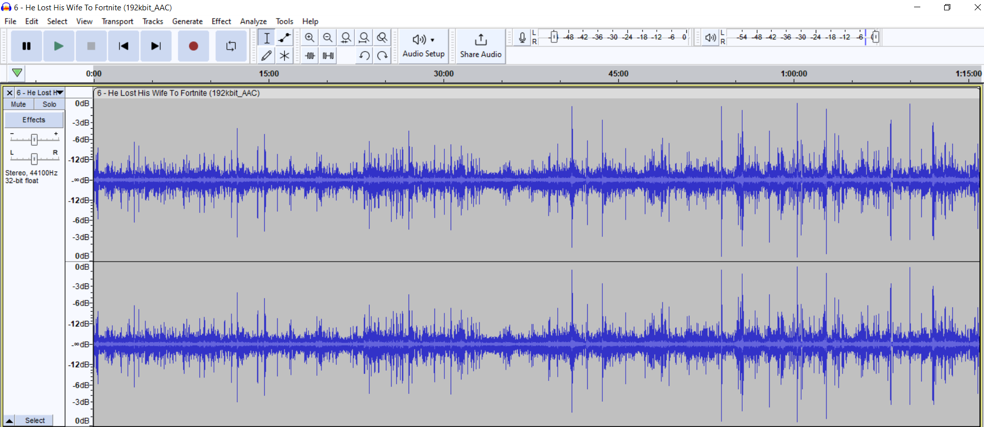Image resolution: width=984 pixels, height=427 pixels.
Task: Collapse the track with arrow button
Action: (x=9, y=420)
